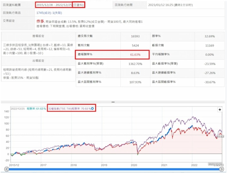Image resolution: width=227 pixels, height=173 pixels.
Task: Click the three-dot splitter handle above chart
Action: coord(113,102)
